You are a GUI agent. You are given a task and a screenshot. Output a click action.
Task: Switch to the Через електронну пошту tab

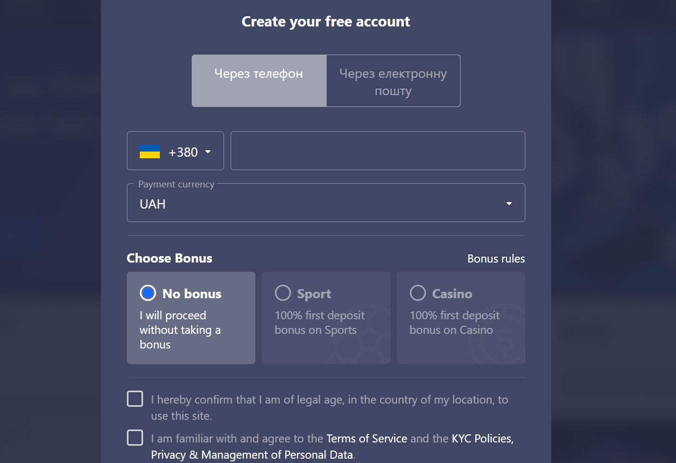coord(393,81)
